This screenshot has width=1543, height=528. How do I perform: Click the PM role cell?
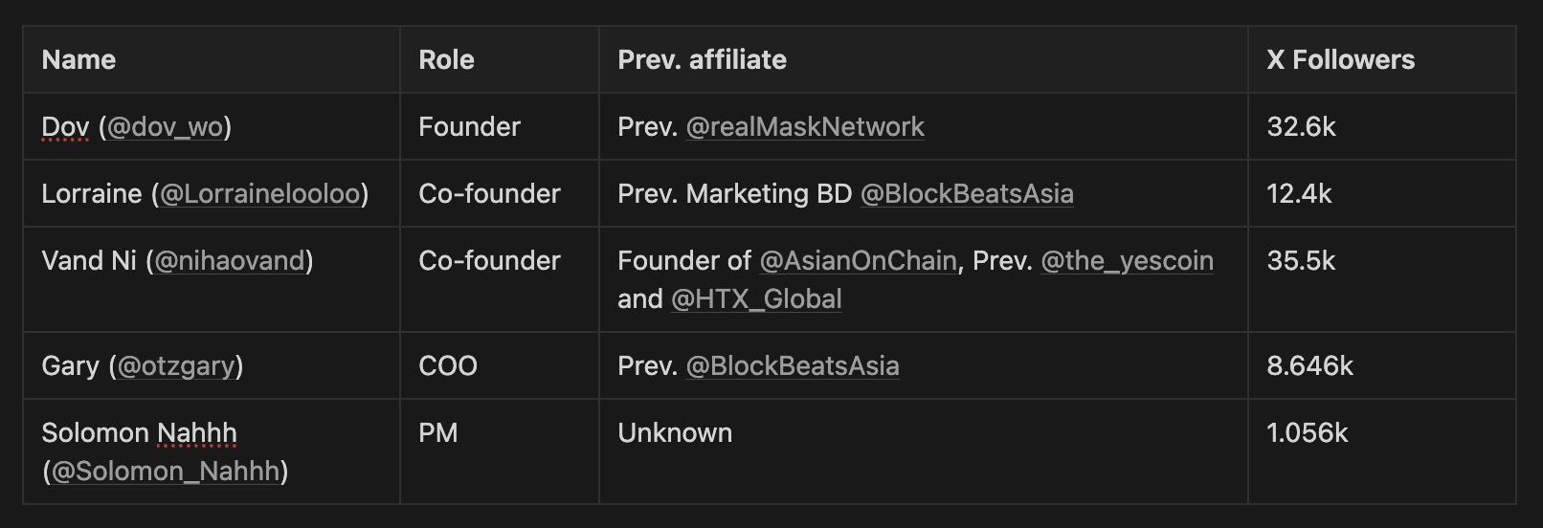438,433
